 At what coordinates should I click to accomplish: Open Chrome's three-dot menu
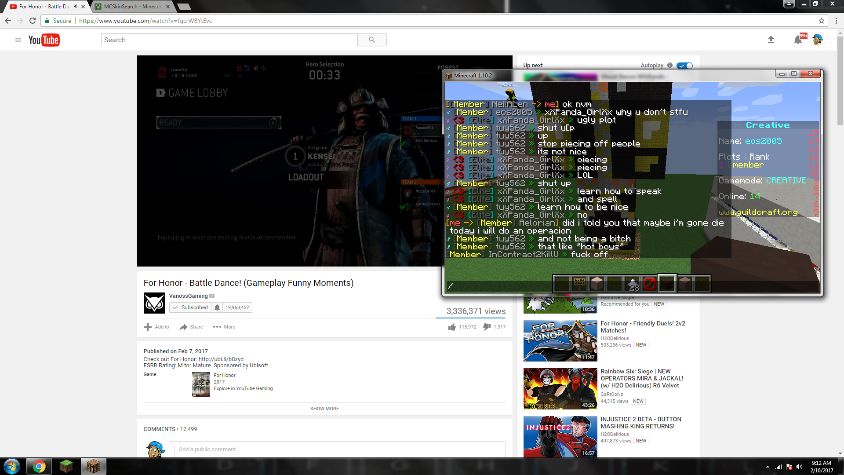[x=836, y=21]
